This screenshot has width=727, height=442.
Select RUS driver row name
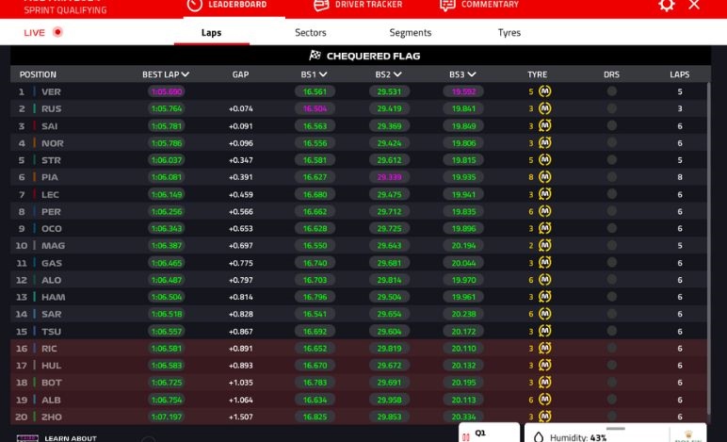pyautogui.click(x=52, y=108)
